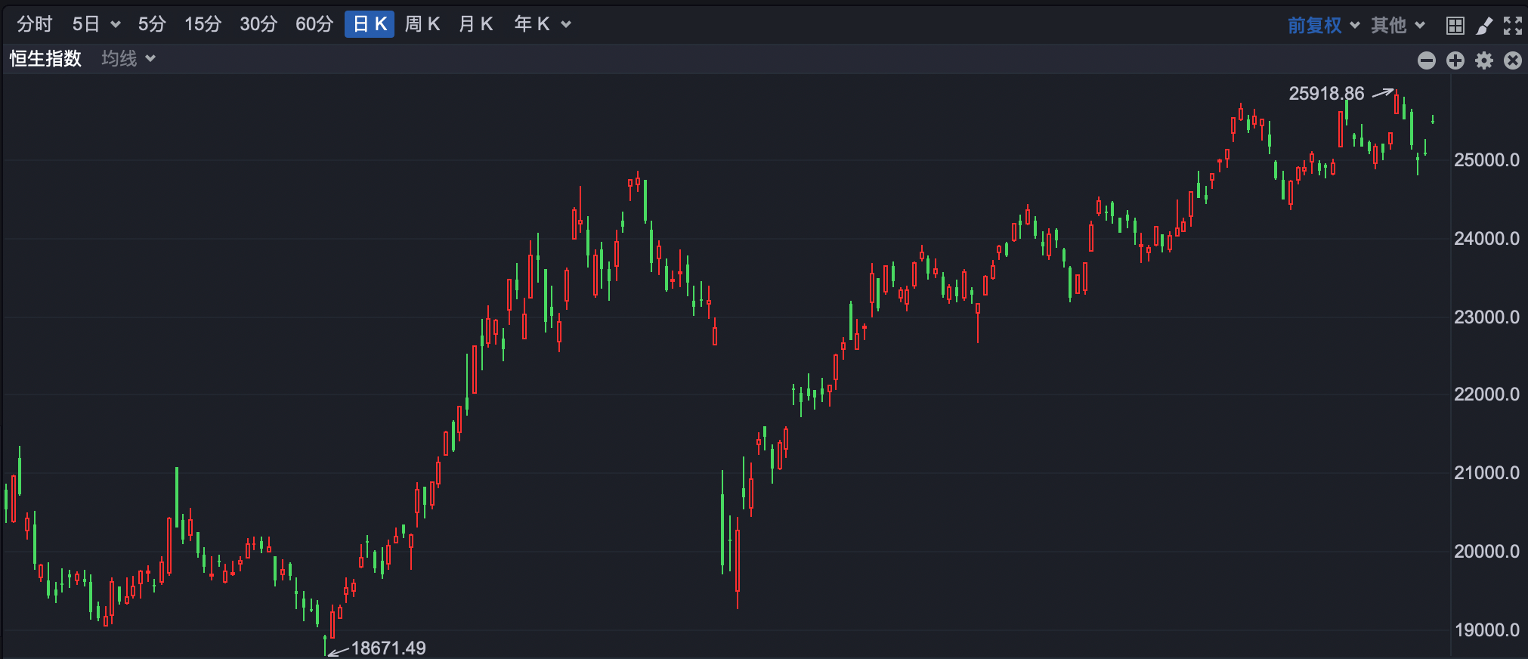
Task: Click the 恒生指数 title label
Action: tap(45, 59)
